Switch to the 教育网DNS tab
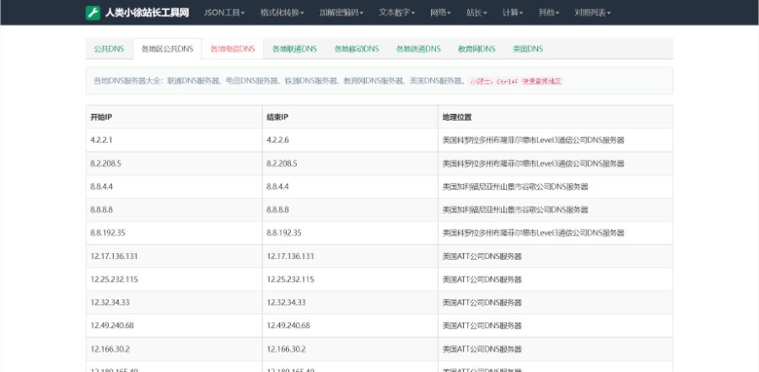759x372 pixels. (476, 49)
